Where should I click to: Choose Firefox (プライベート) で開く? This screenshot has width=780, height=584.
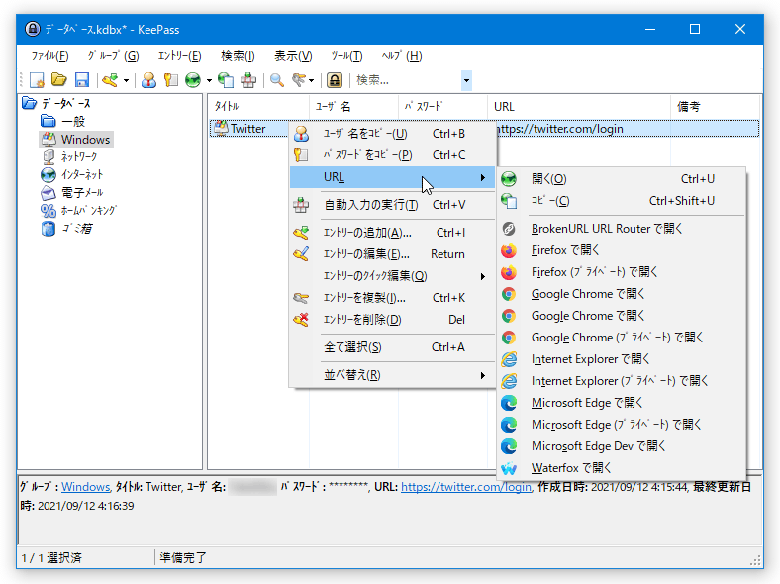pos(622,272)
